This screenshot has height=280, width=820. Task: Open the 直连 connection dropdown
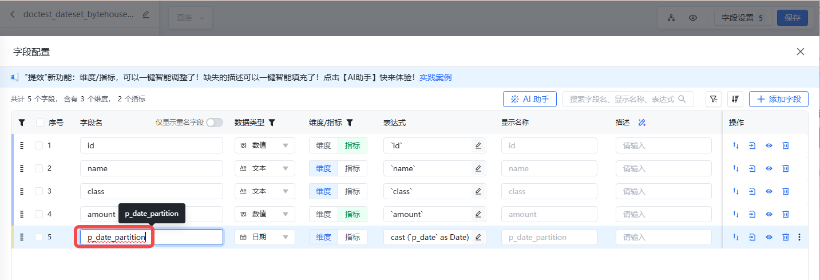pos(191,18)
